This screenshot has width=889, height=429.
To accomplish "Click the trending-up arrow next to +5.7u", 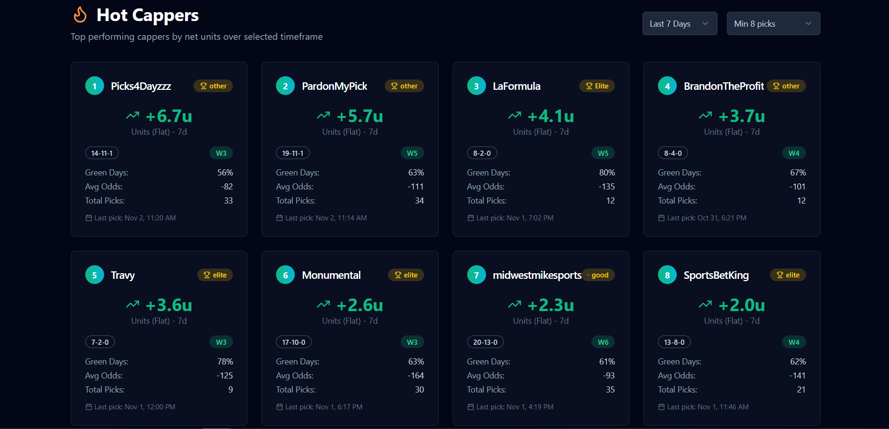I will point(323,115).
